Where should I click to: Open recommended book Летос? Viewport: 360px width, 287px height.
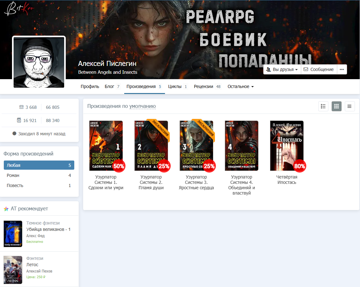click(x=32, y=265)
